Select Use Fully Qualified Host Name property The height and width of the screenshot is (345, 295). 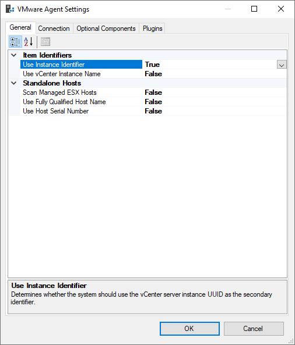(x=82, y=102)
